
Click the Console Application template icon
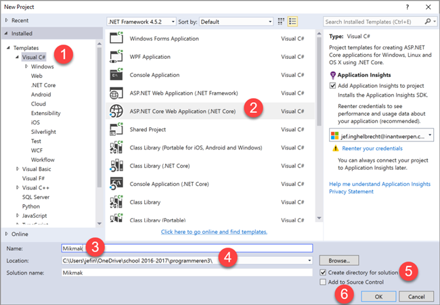coord(116,74)
